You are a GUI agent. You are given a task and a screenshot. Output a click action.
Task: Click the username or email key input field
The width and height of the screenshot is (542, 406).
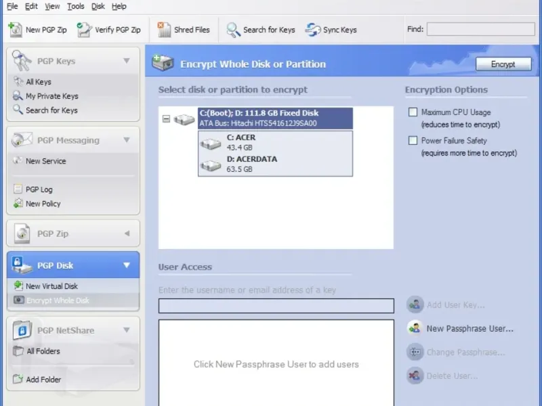[x=276, y=306]
